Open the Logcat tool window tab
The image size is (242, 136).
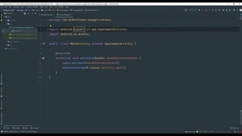click(34, 128)
